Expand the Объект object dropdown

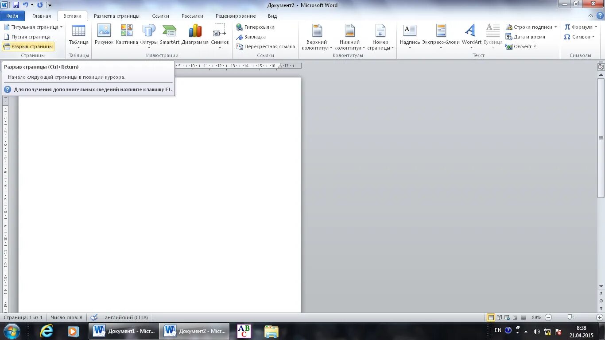(535, 46)
